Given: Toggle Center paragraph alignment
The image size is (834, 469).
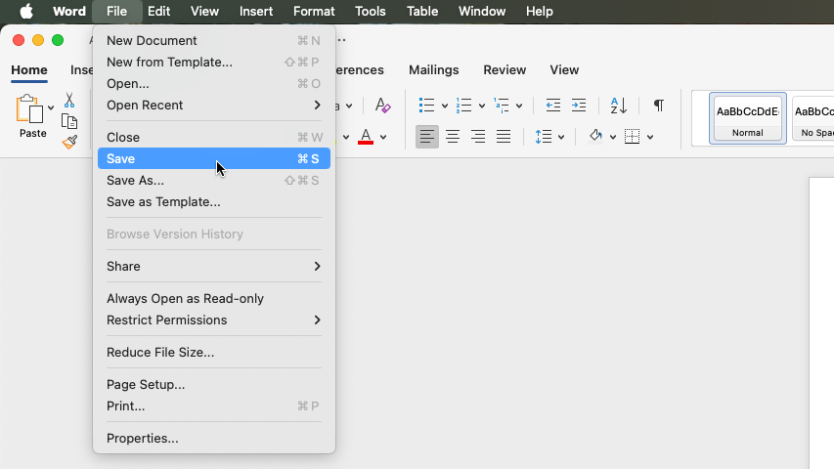Looking at the screenshot, I should point(453,137).
